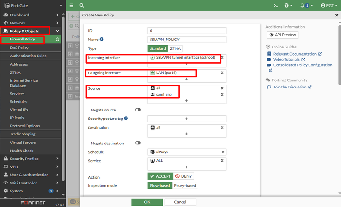Viewport: 341px width, 207px height.
Task: Open the FortiGate device dropdown
Action: [61, 6]
